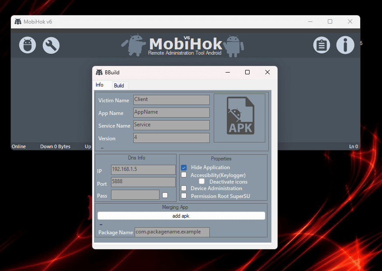This screenshot has width=382, height=271.
Task: Focus the Service Name input field
Action: (x=171, y=125)
